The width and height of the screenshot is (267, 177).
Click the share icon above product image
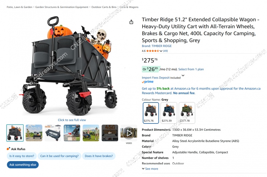131,22
